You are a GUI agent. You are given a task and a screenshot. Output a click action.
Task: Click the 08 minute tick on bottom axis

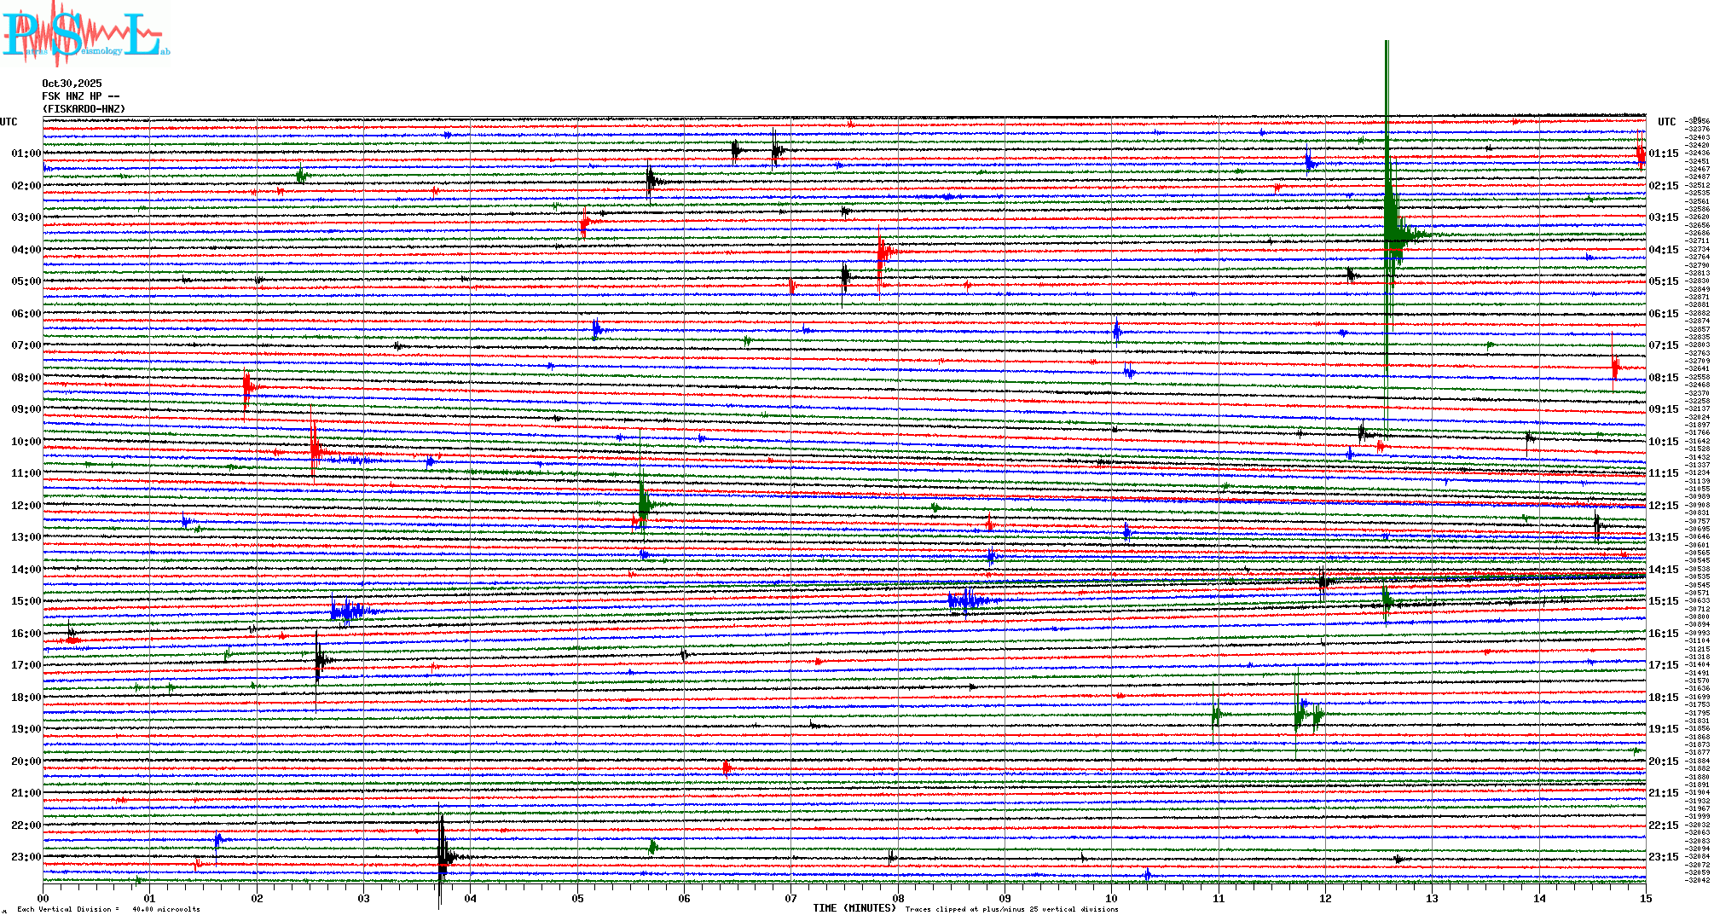point(898,899)
